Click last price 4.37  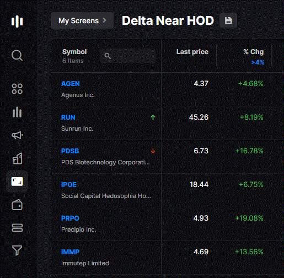tap(201, 83)
